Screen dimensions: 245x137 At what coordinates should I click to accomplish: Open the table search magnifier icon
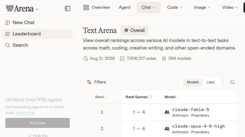point(232,82)
